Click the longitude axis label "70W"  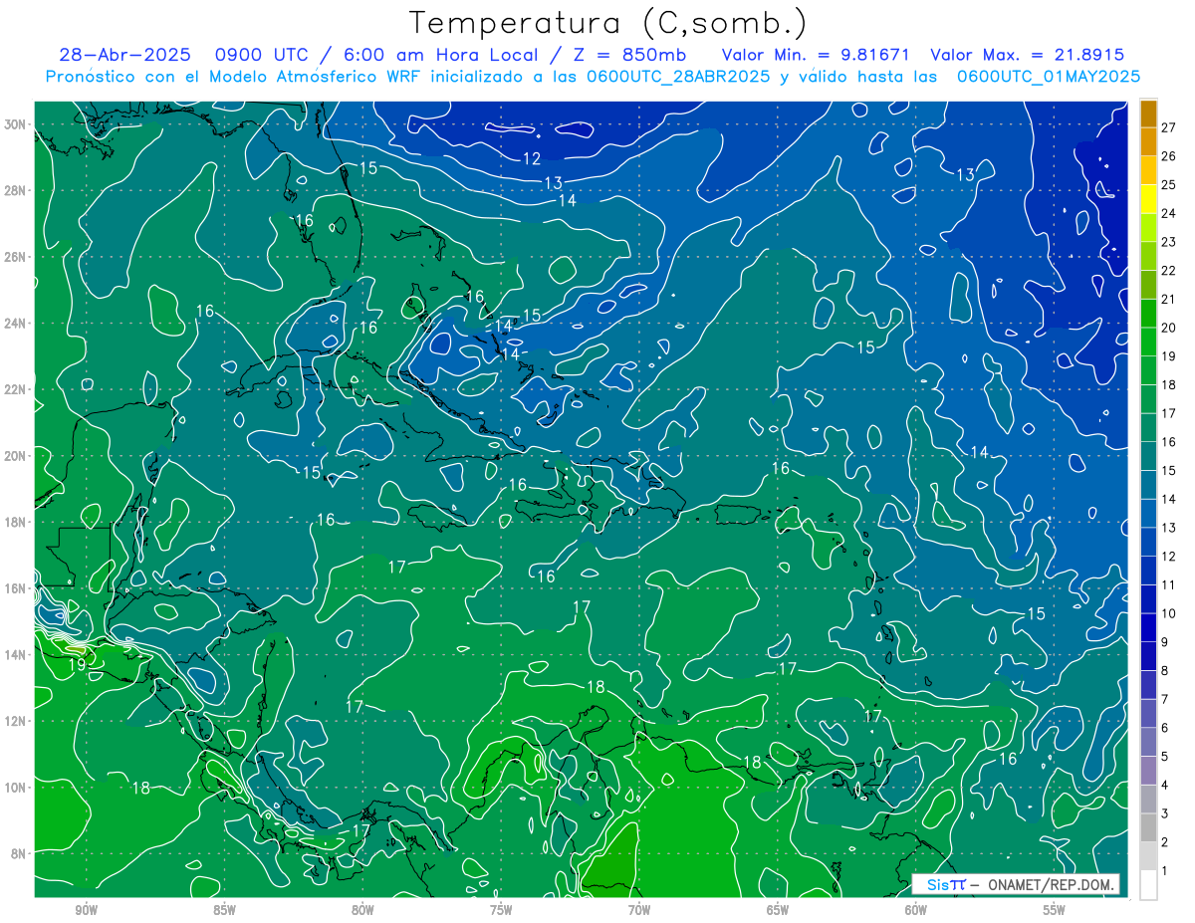pyautogui.click(x=639, y=910)
